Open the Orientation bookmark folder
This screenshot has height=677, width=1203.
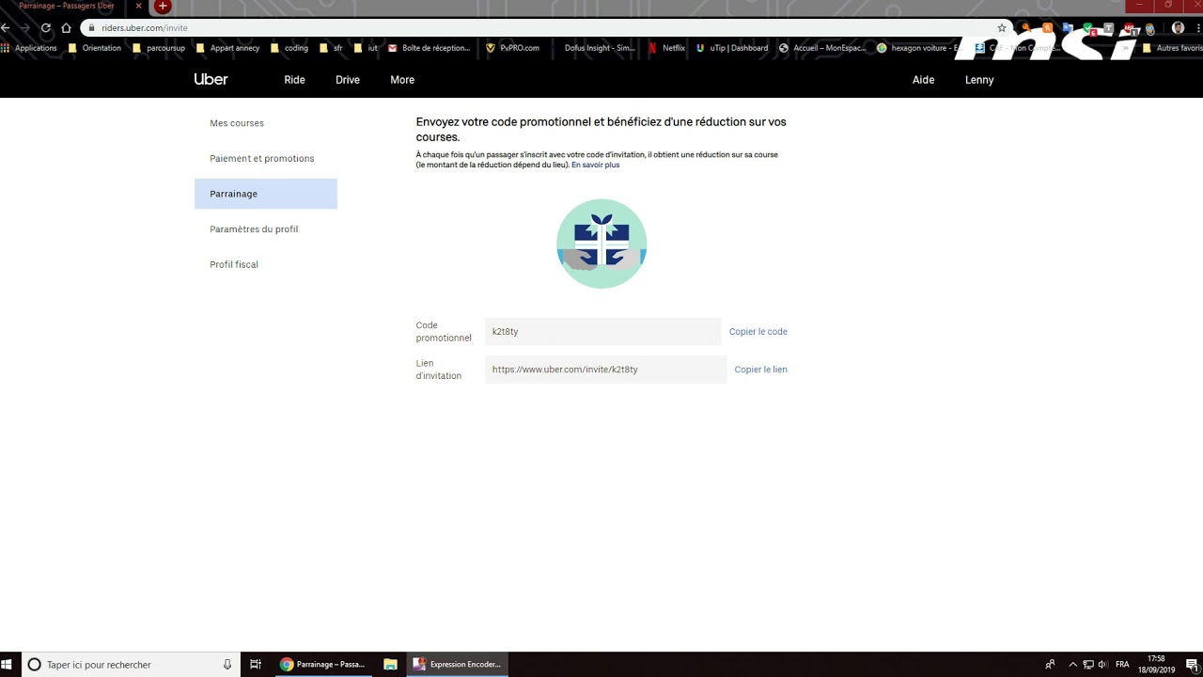coord(95,48)
